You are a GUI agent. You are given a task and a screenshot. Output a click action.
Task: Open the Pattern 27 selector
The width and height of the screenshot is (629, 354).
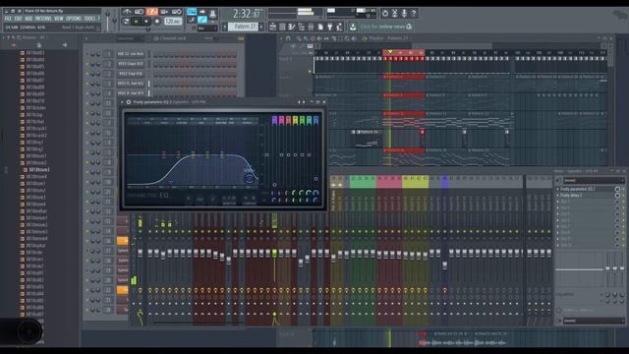tap(243, 27)
